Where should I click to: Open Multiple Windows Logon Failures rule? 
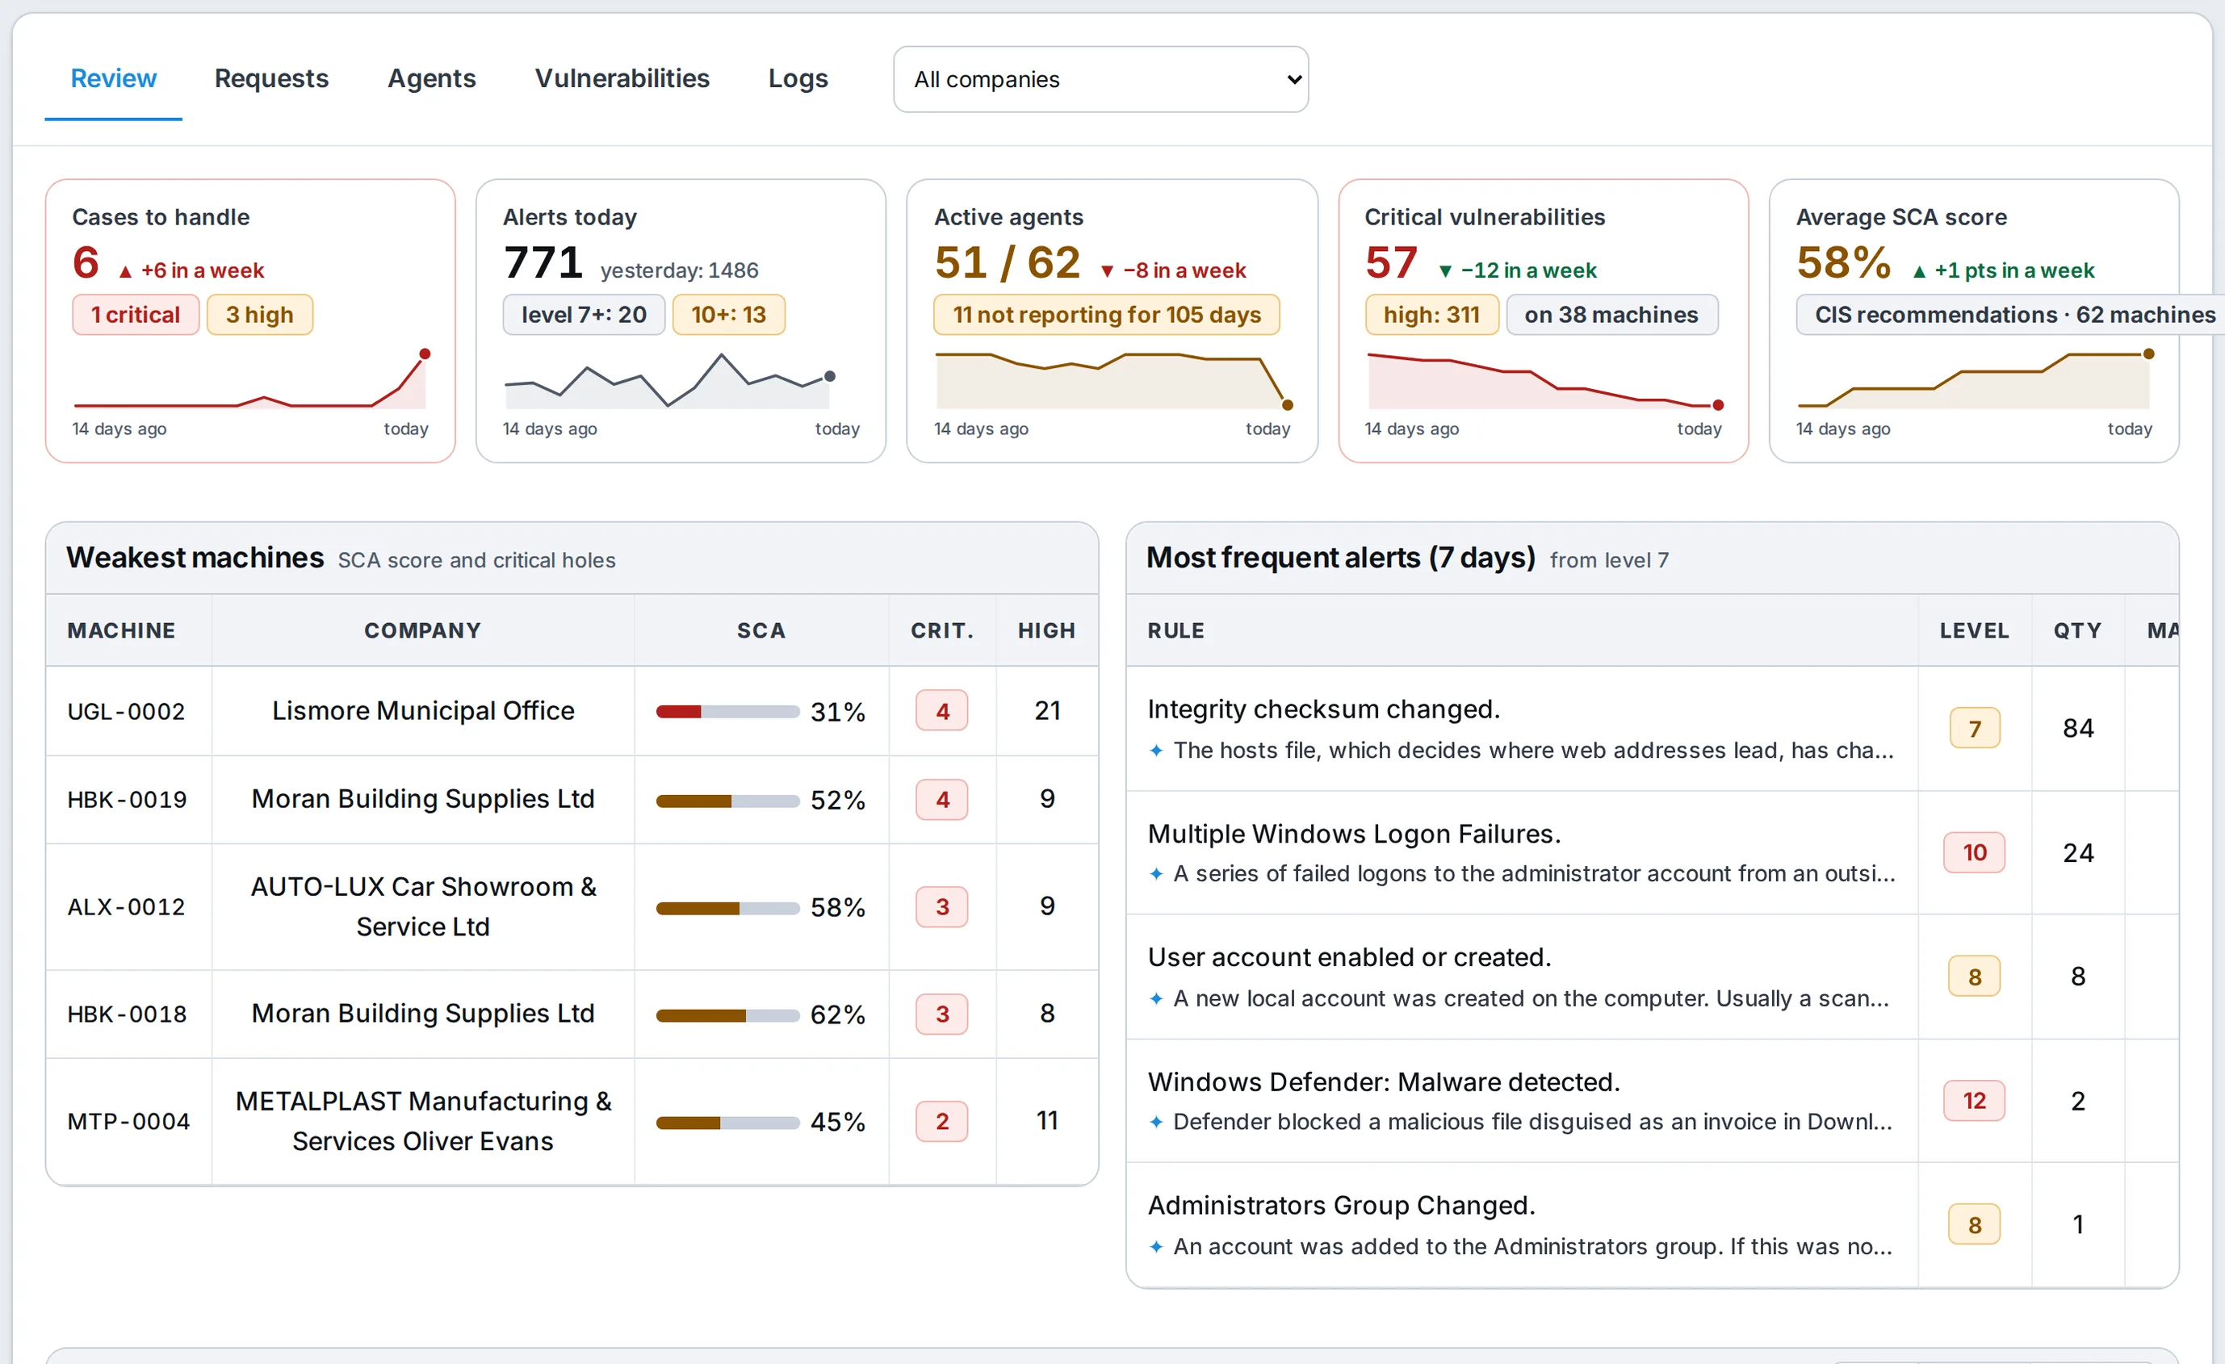click(x=1354, y=834)
